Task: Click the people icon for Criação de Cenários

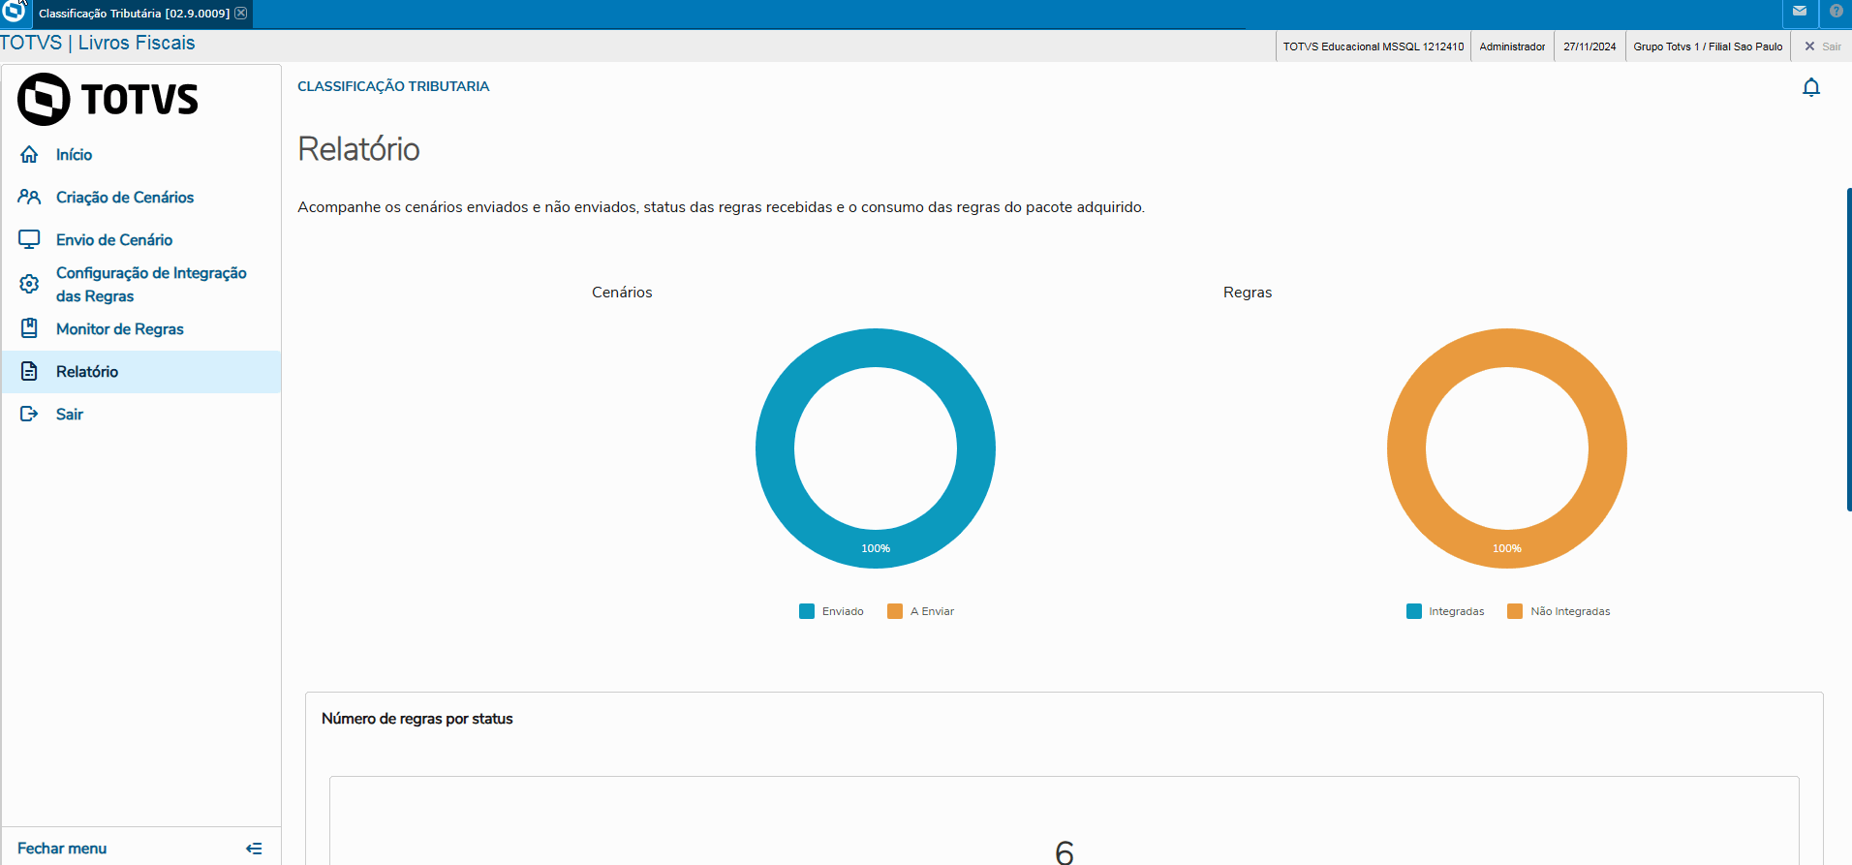Action: click(29, 198)
